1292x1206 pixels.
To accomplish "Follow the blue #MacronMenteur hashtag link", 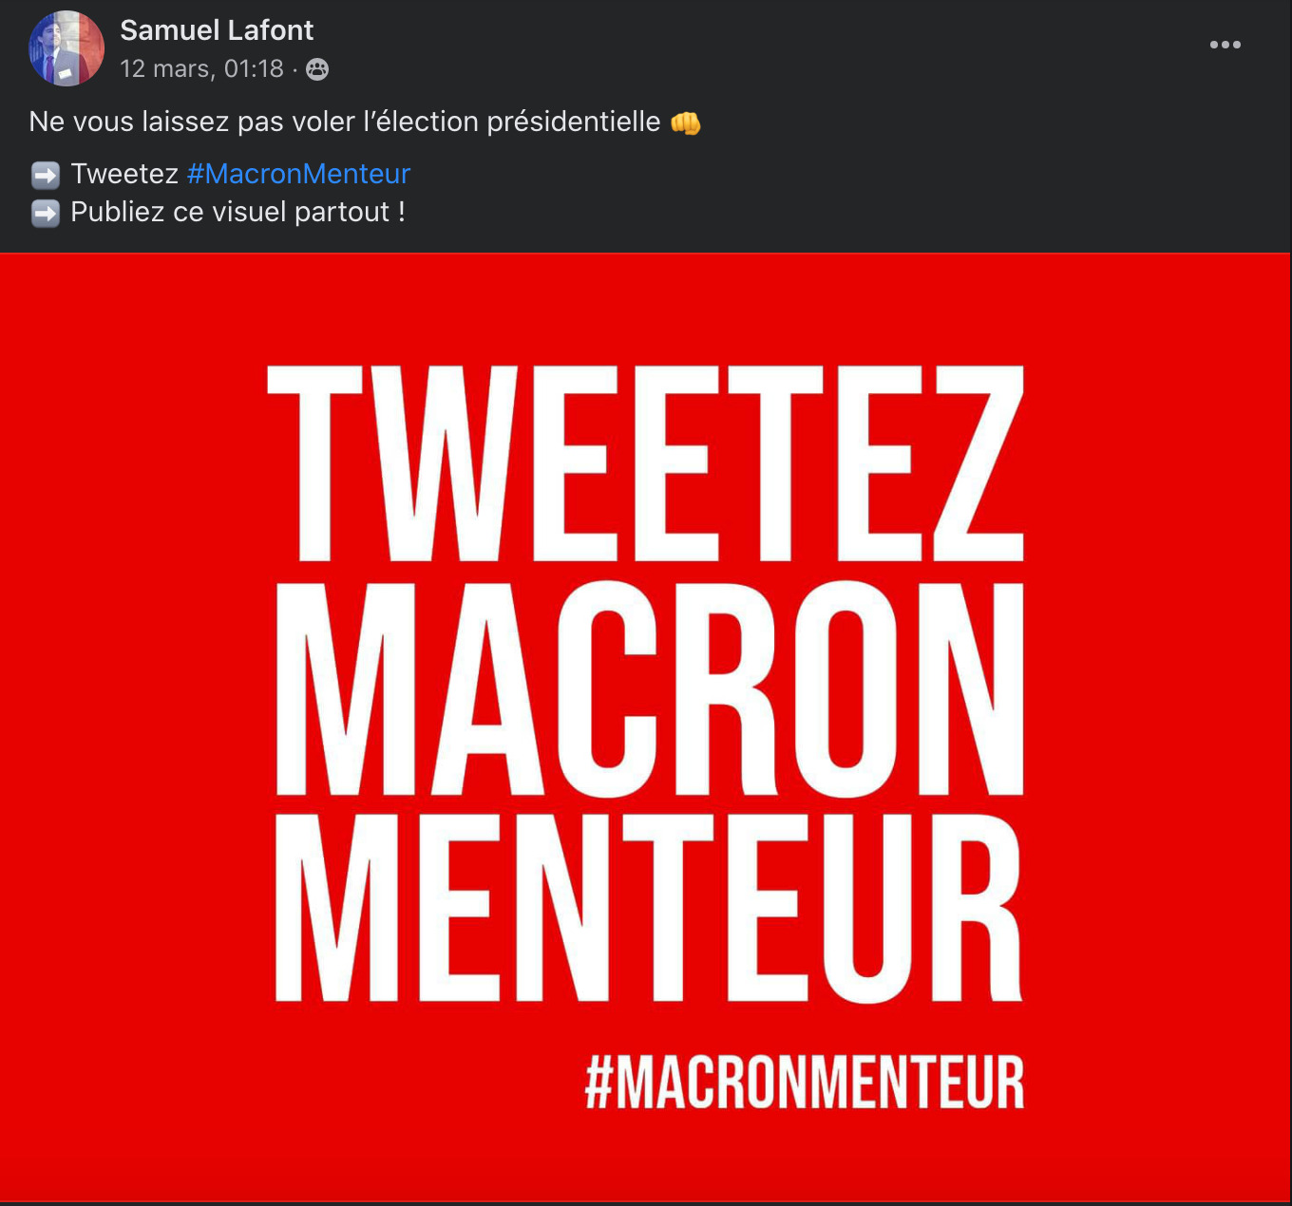I will (298, 174).
